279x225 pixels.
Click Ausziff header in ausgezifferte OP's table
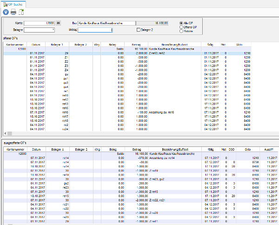[269, 149]
